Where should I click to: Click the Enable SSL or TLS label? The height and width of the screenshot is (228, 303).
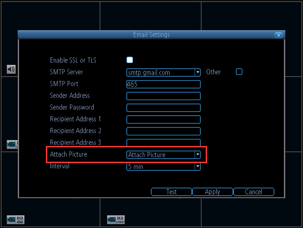point(73,60)
